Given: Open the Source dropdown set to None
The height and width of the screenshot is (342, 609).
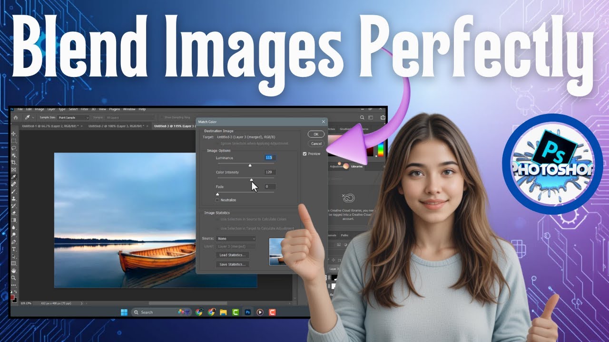Looking at the screenshot, I should coord(236,238).
